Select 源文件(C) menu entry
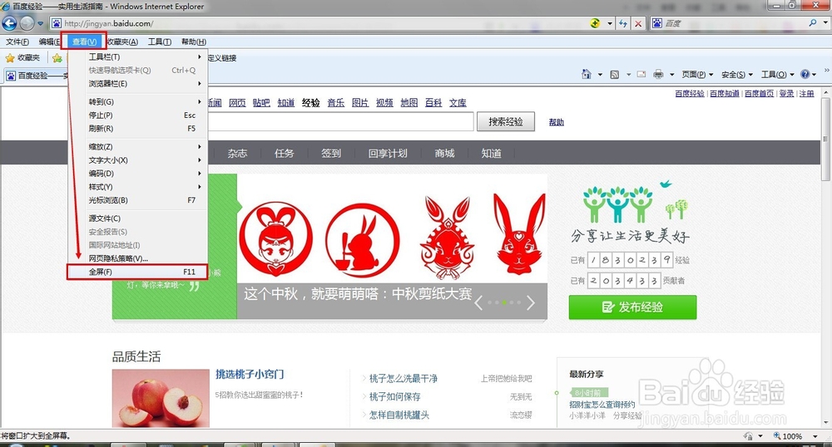Image resolution: width=832 pixels, height=447 pixels. click(137, 219)
